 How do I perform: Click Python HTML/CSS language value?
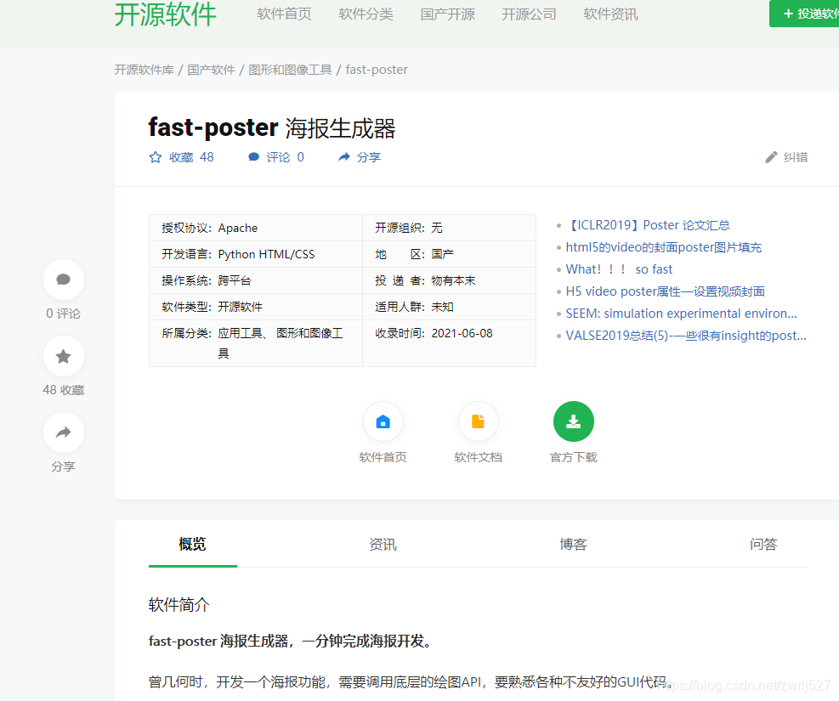click(266, 255)
